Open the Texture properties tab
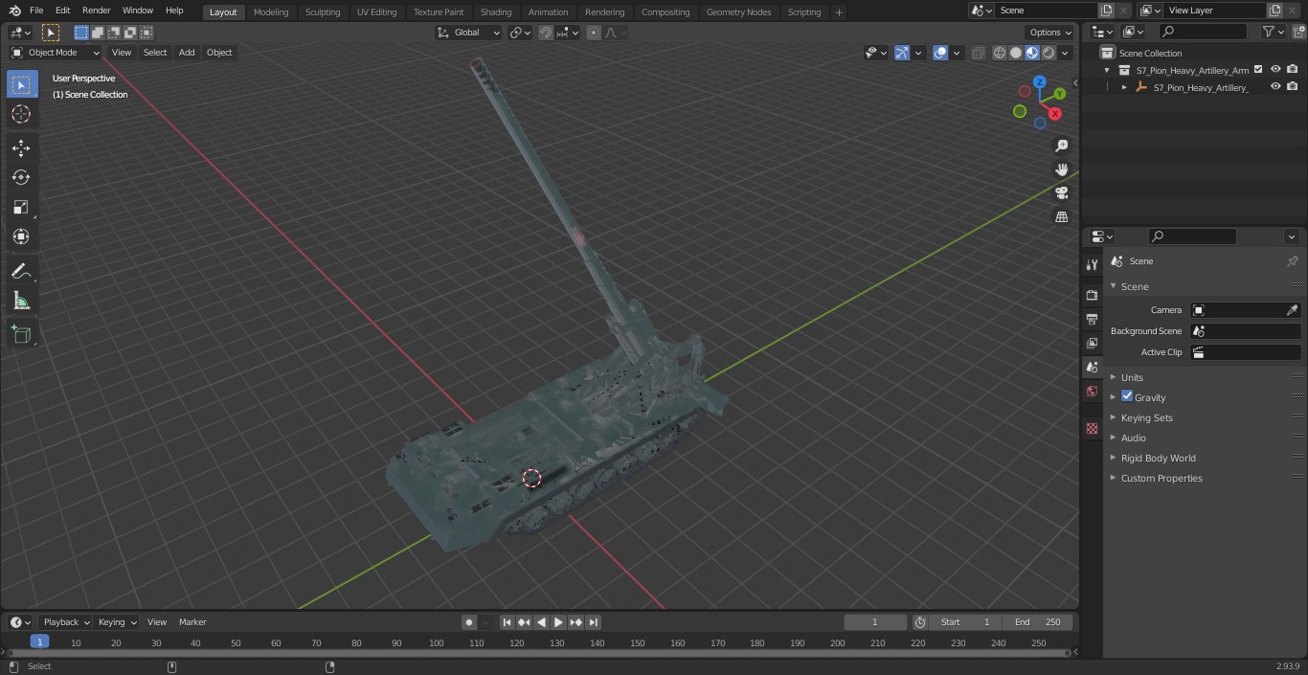 pyautogui.click(x=1092, y=428)
